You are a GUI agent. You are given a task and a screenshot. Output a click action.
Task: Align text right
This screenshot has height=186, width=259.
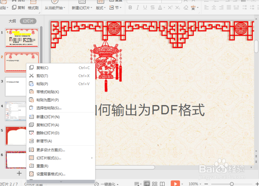221,7
